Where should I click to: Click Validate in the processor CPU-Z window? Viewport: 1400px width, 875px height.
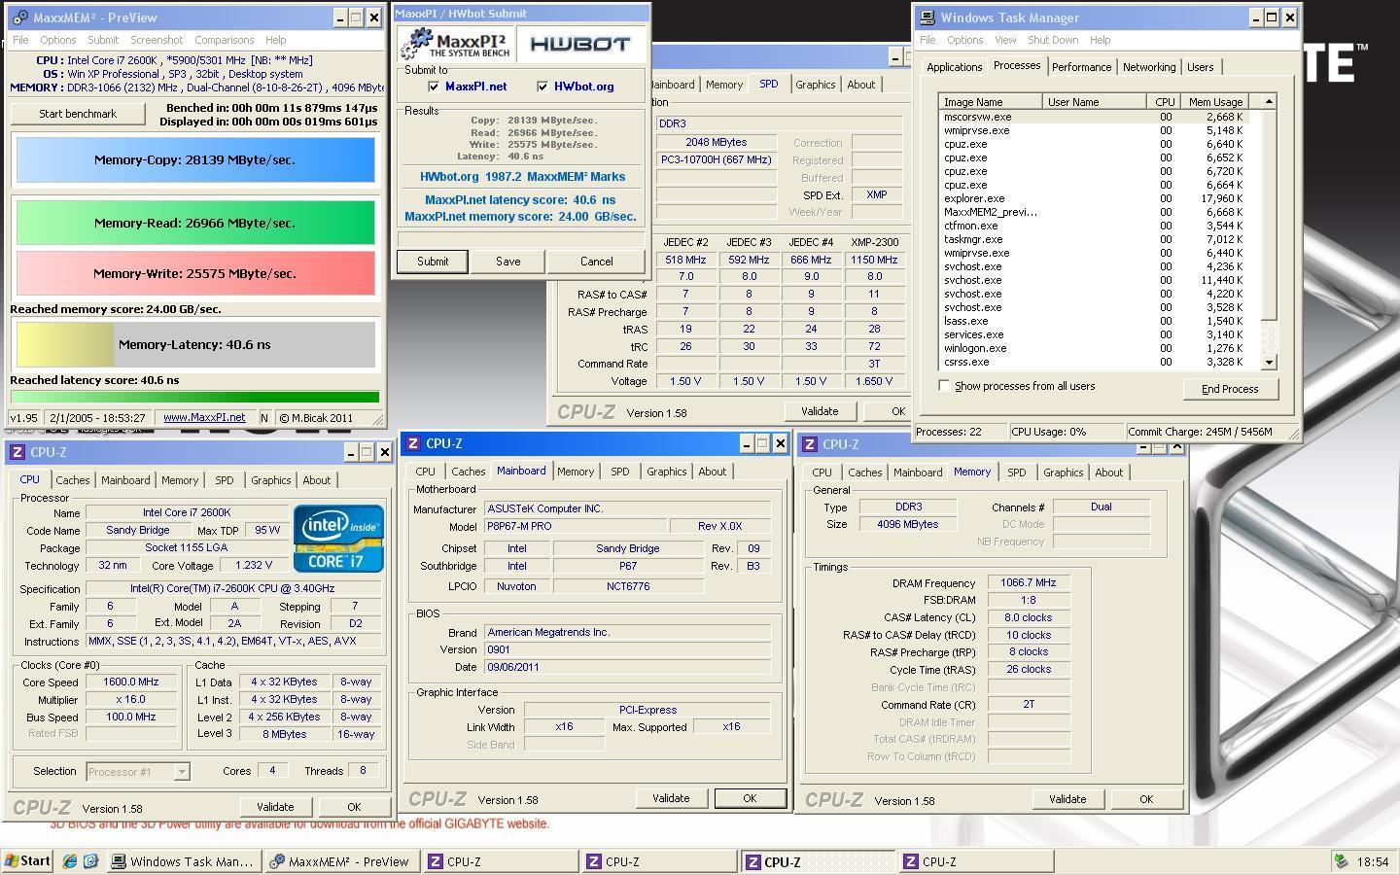[x=275, y=807]
